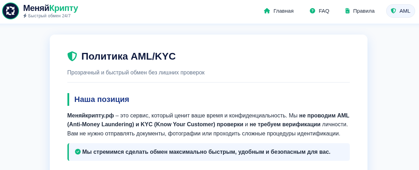Select the Мы стремимся сделать обмен note text
The image size is (419, 170).
click(x=206, y=152)
